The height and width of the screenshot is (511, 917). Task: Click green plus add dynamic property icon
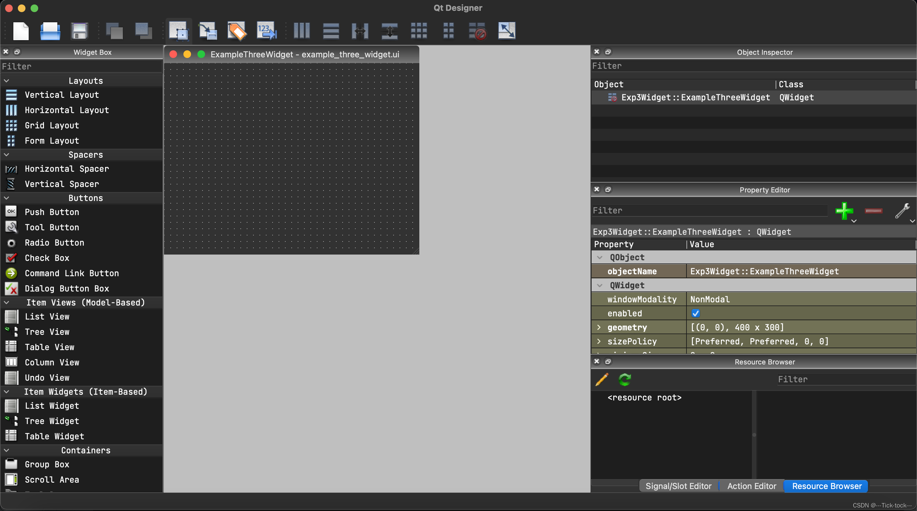tap(844, 211)
